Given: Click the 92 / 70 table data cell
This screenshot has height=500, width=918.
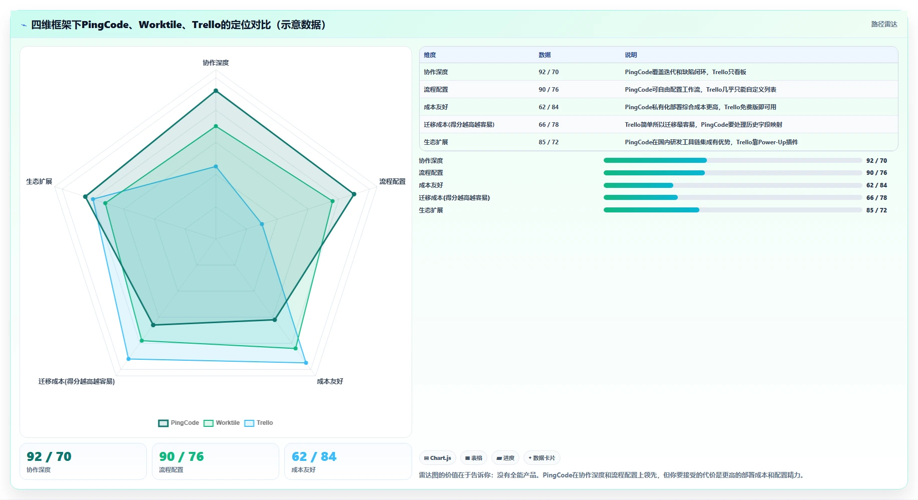Looking at the screenshot, I should 578,72.
